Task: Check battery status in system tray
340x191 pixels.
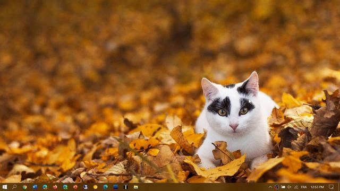Action: (x=283, y=187)
